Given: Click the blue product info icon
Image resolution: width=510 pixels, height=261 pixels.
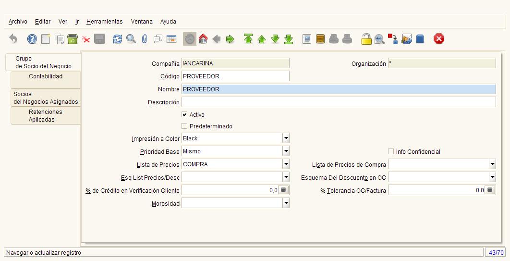Looking at the screenshot, I should pyautogui.click(x=420, y=39).
